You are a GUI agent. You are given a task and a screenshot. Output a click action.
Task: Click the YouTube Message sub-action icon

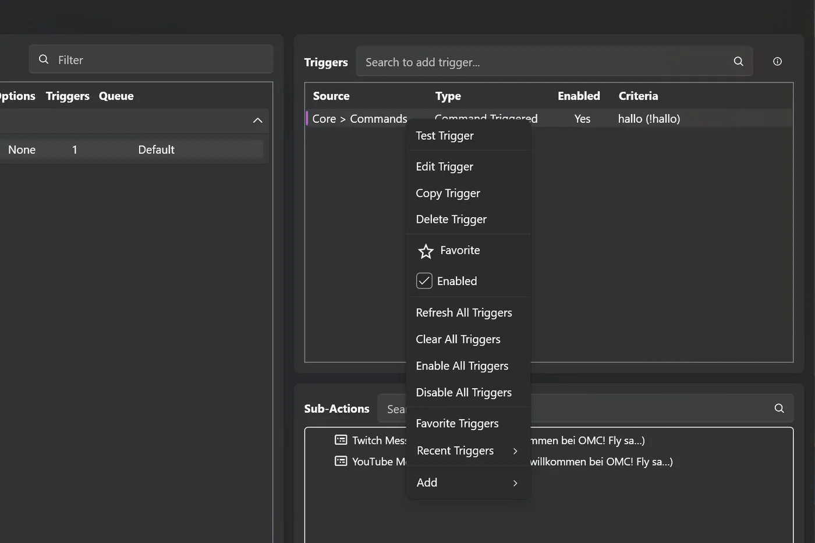click(x=341, y=461)
